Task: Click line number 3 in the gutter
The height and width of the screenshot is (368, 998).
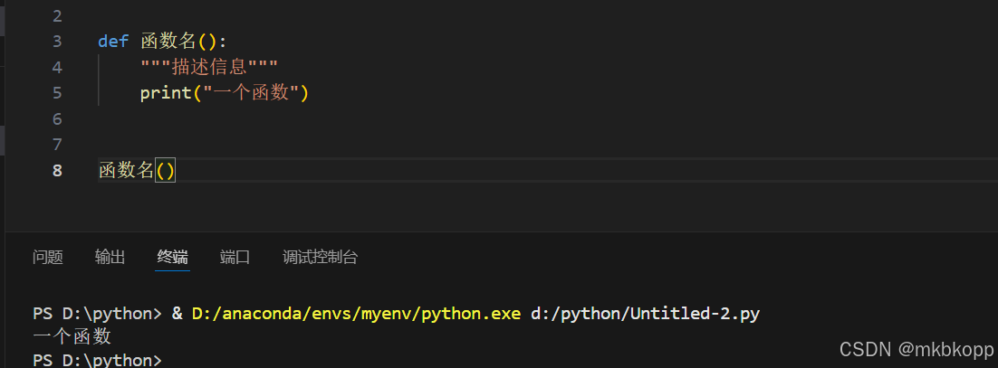Action: (57, 42)
